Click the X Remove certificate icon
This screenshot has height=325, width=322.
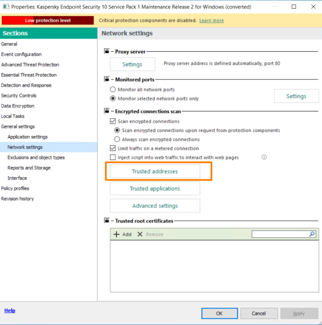tap(140, 234)
